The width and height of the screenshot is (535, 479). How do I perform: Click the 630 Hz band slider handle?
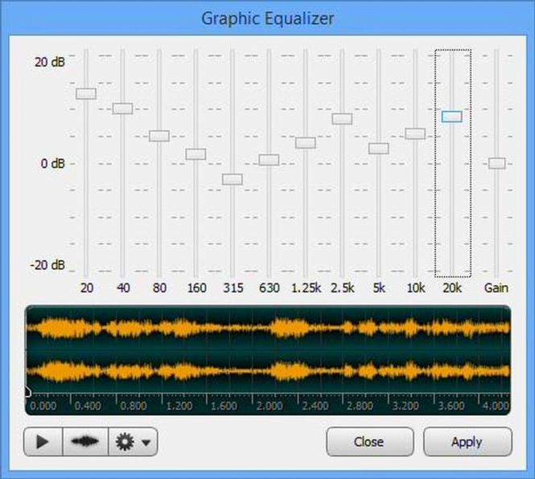pyautogui.click(x=269, y=160)
